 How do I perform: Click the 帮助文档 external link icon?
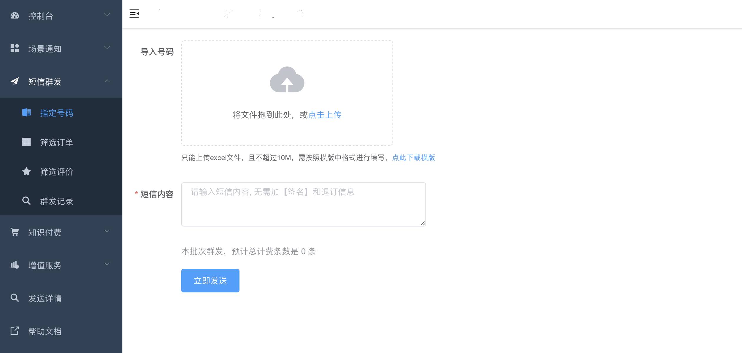(15, 331)
